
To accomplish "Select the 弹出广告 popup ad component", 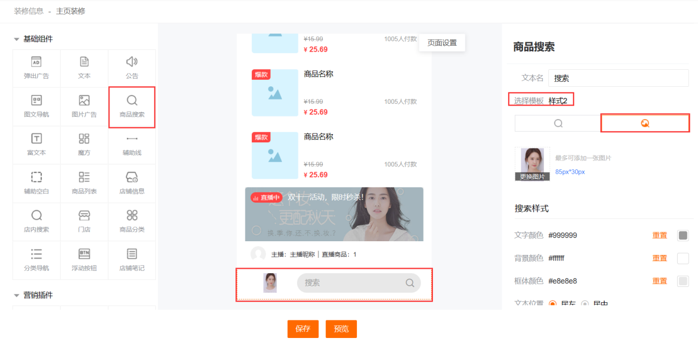I will point(36,68).
